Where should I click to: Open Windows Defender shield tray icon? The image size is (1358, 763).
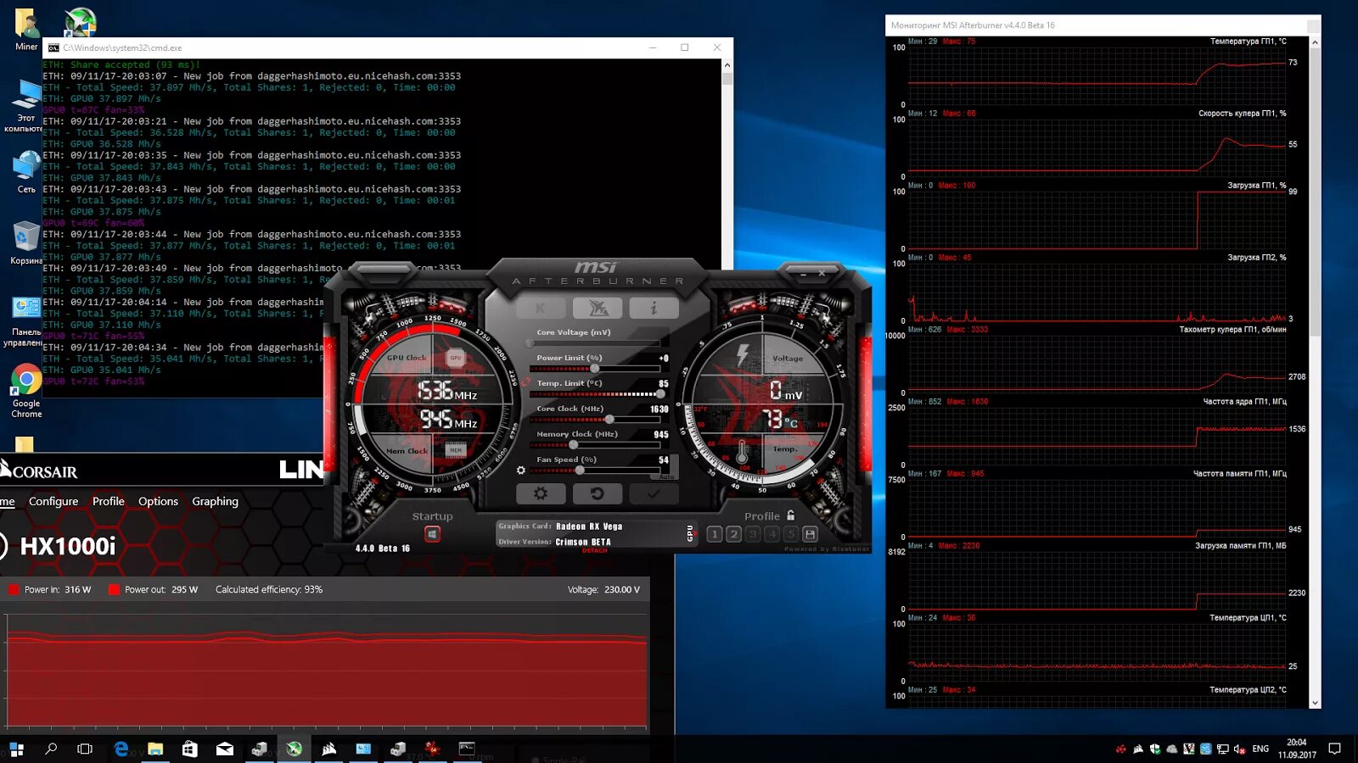[1155, 749]
